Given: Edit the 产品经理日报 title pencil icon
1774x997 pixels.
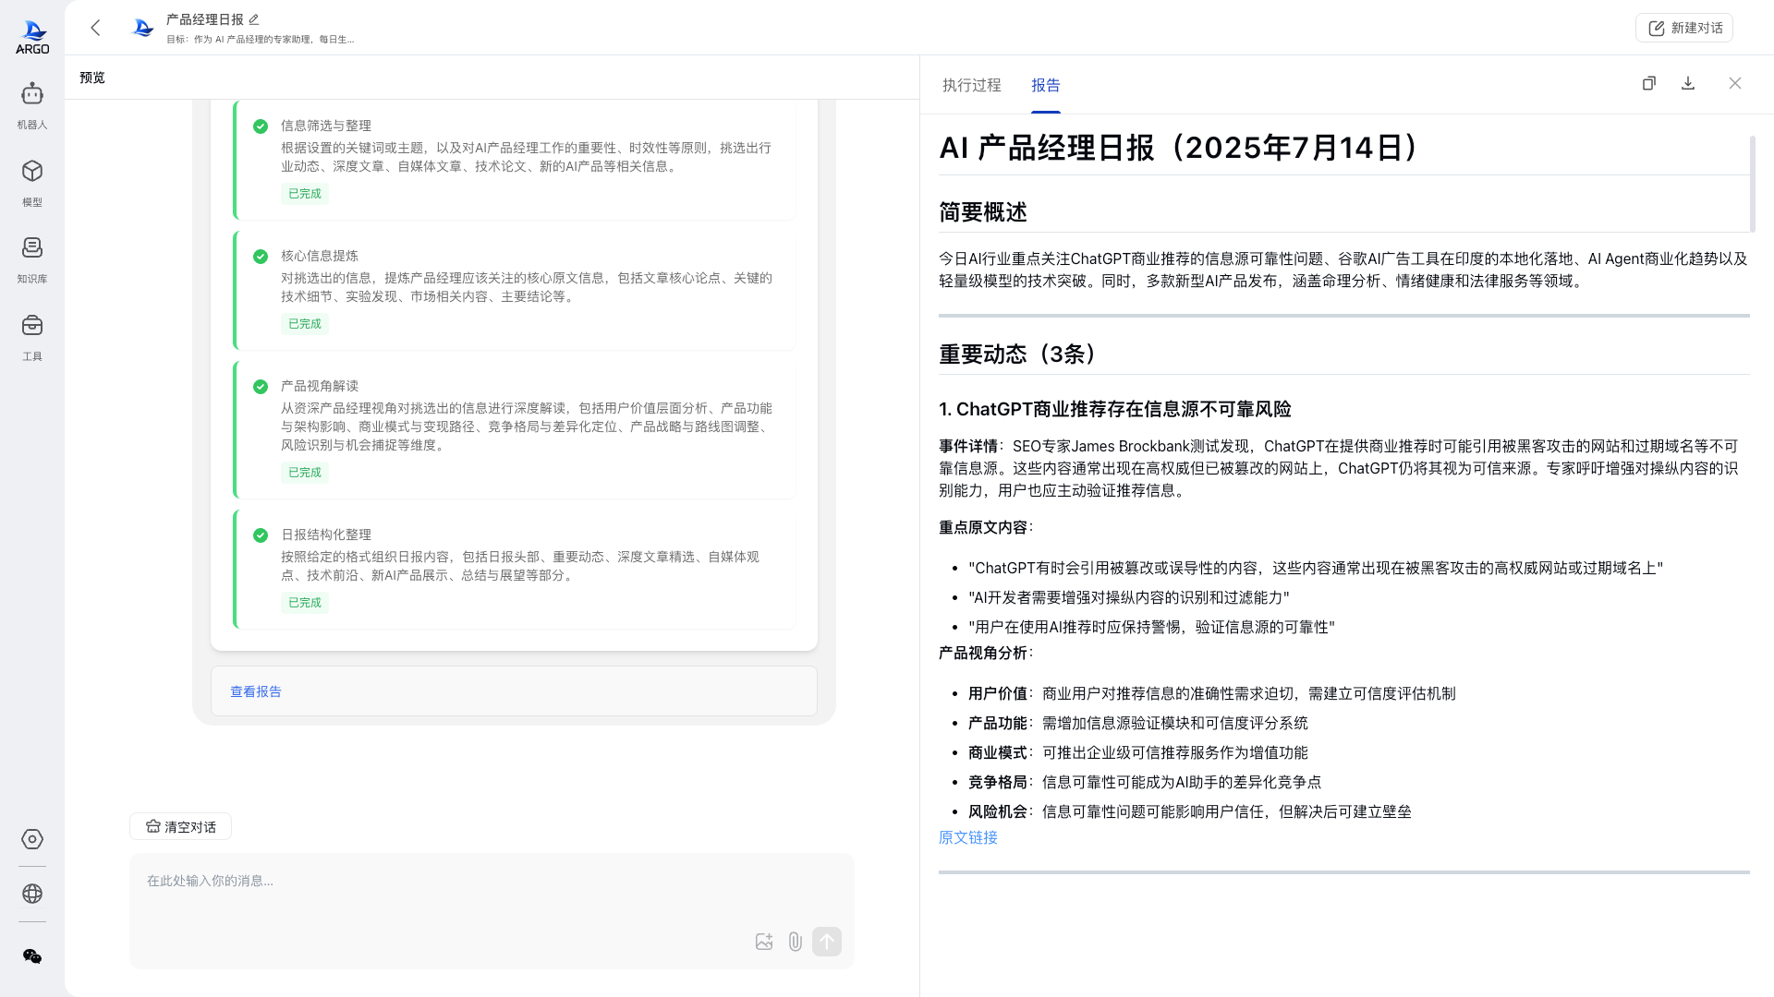Looking at the screenshot, I should 254,19.
